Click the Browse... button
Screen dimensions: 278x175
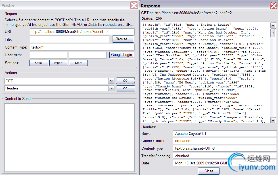(123, 39)
